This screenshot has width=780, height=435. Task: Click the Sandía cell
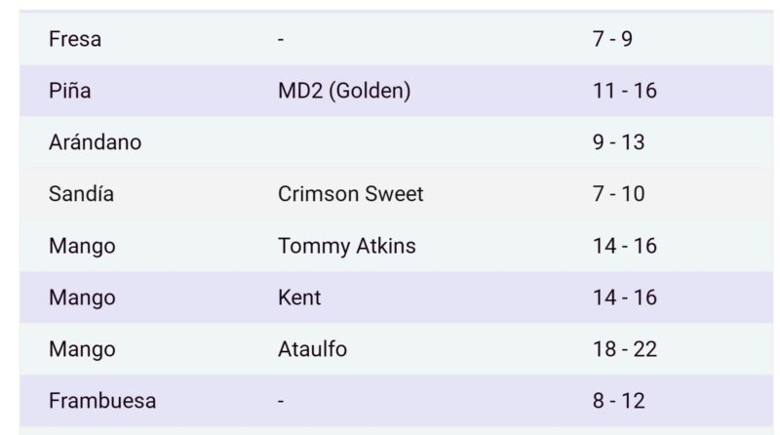(x=81, y=194)
